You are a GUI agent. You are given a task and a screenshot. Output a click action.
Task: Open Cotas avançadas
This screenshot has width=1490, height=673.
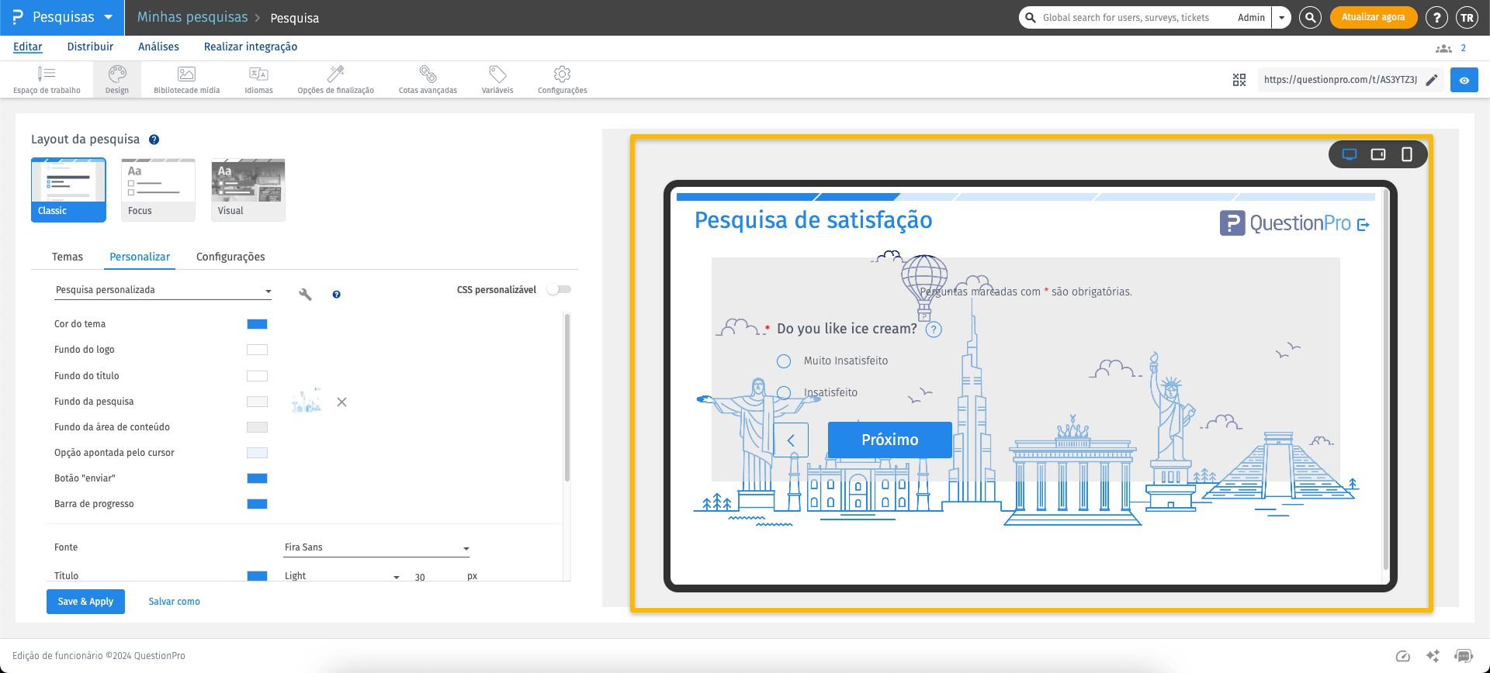pyautogui.click(x=428, y=80)
